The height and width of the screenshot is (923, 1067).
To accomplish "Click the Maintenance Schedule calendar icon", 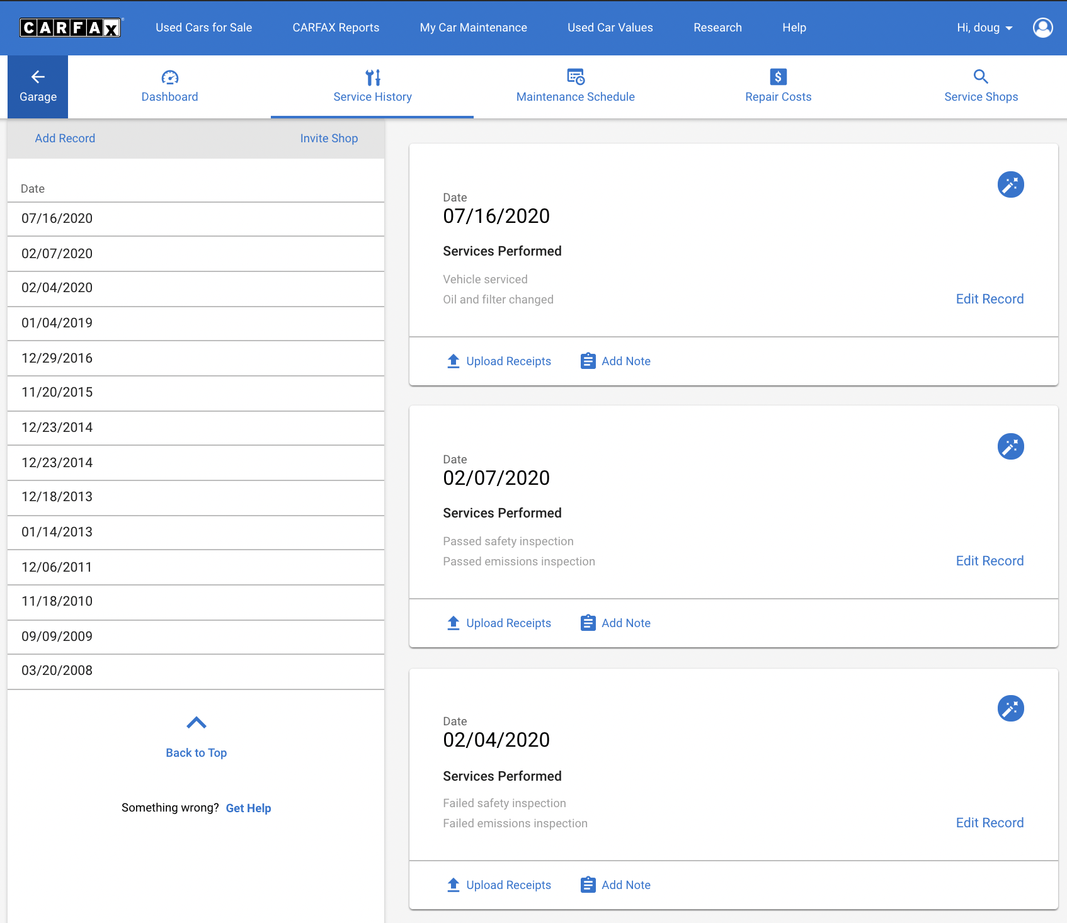I will [x=576, y=77].
